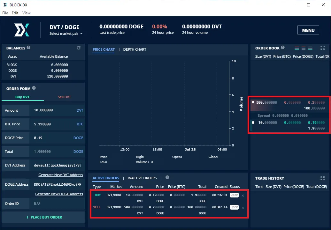Viewport: 331px width, 230px height.
Task: Click the DOGE Address input field
Action: [x=57, y=184]
